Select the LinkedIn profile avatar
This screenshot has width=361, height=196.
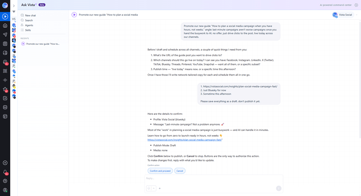pos(14,41)
